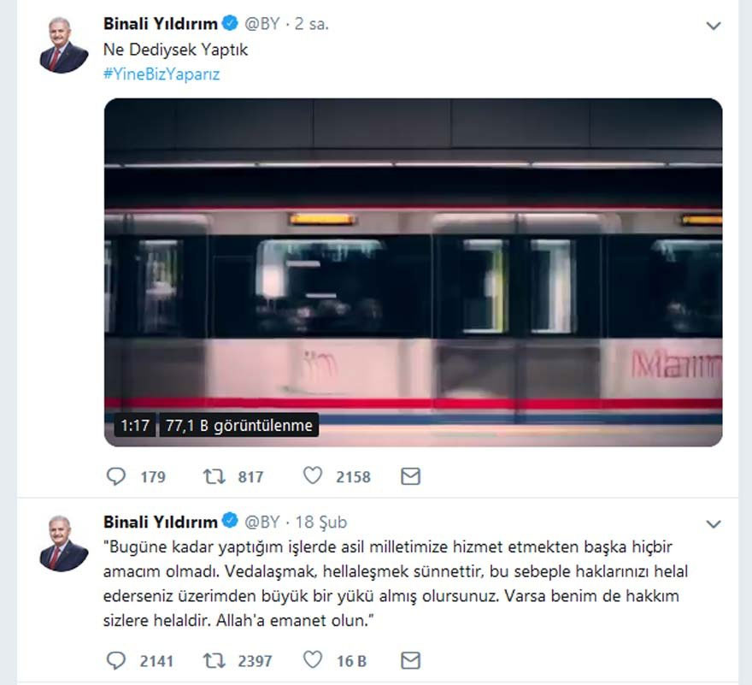
Task: Open Binali Yıldırım profile from first tweet
Action: pyautogui.click(x=160, y=24)
